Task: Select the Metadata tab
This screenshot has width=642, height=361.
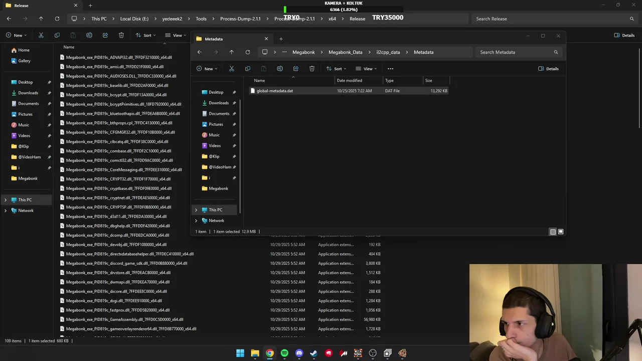Action: 232,39
